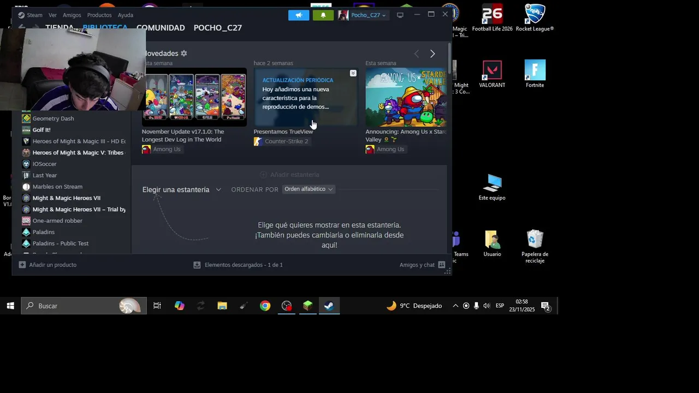Select Heroes of Might & Magic III HD
This screenshot has width=699, height=393.
pos(79,141)
